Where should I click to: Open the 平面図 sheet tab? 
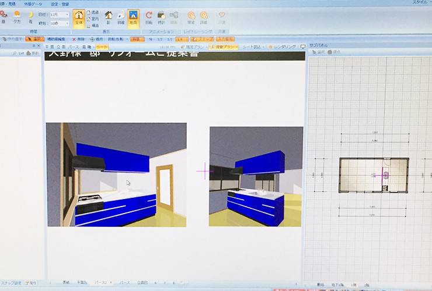coord(82,282)
